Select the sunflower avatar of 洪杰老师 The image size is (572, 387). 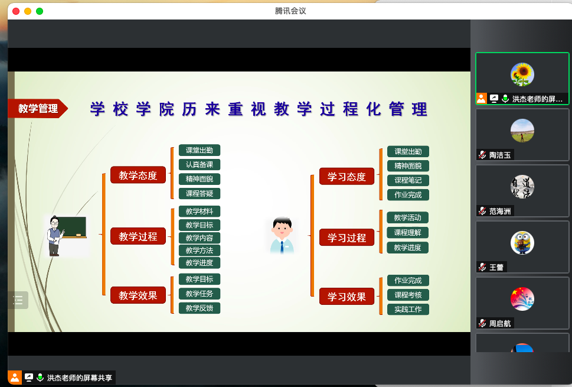point(522,74)
